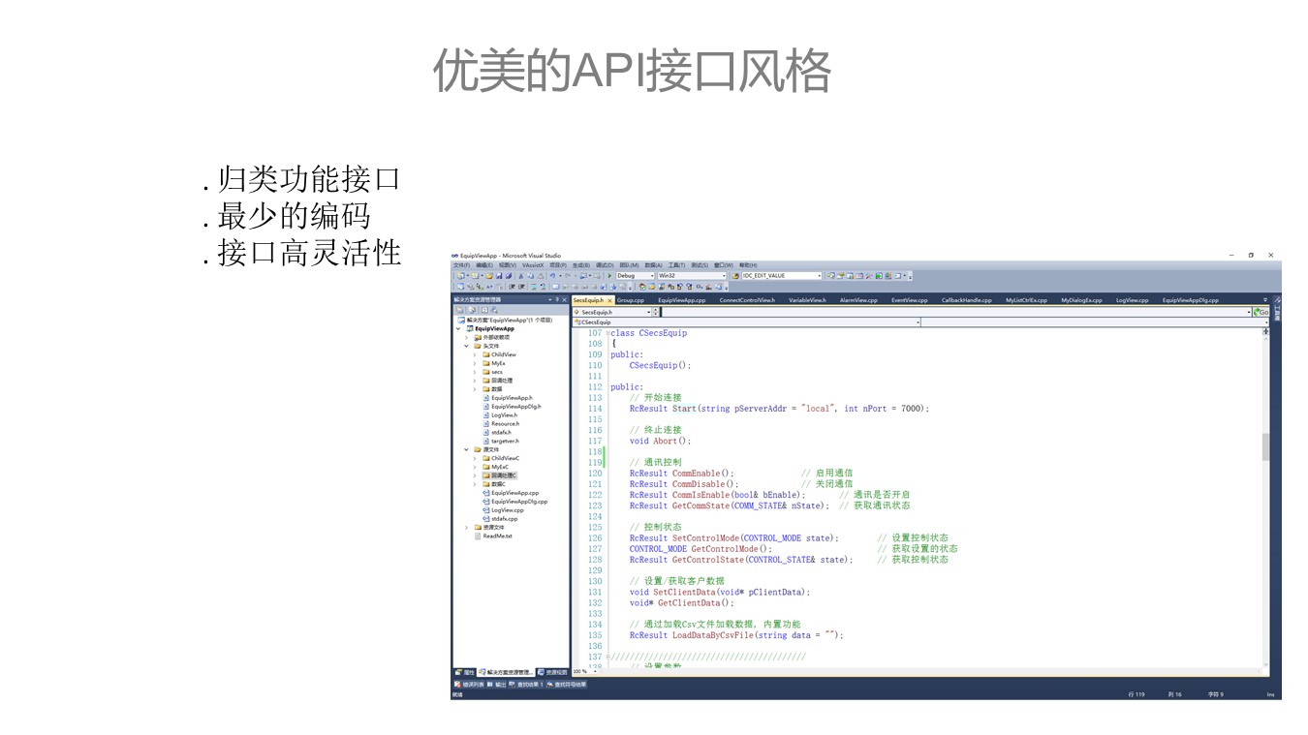Open the 工具 menu
Image resolution: width=1308 pixels, height=735 pixels.
point(674,264)
